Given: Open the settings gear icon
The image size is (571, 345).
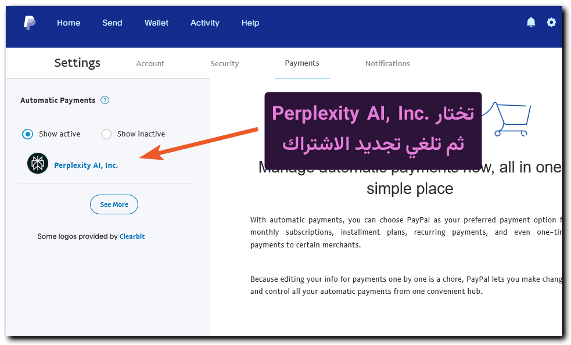Looking at the screenshot, I should tap(551, 23).
